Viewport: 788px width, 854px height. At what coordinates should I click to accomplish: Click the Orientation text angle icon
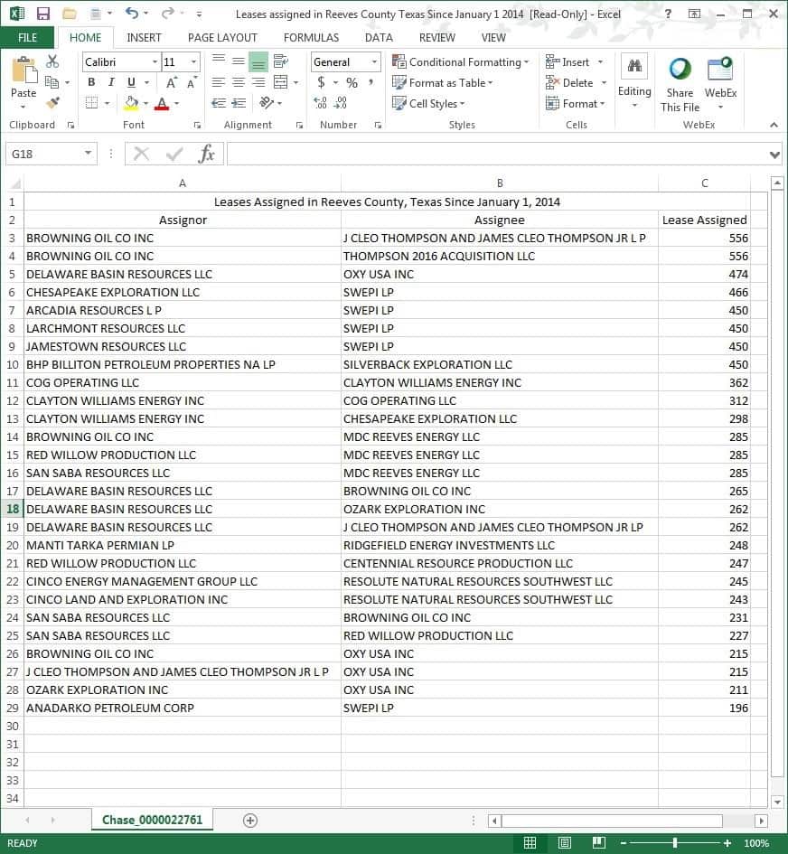click(x=267, y=102)
